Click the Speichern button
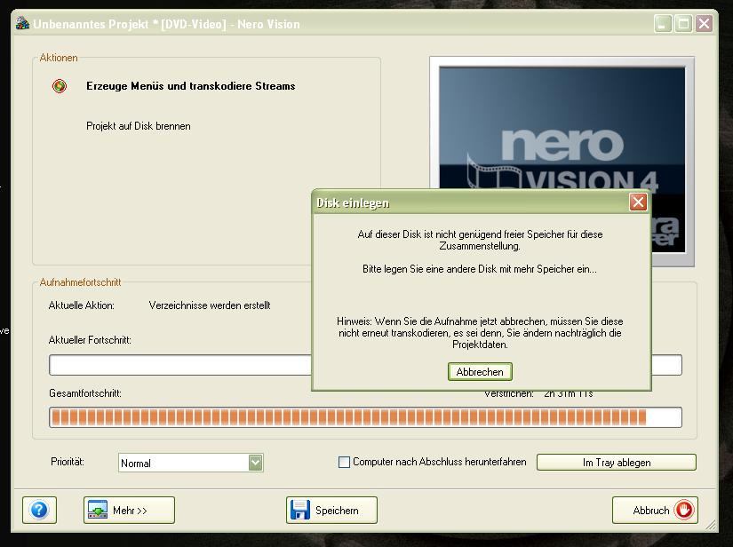Image resolution: width=733 pixels, height=547 pixels. coord(331,510)
